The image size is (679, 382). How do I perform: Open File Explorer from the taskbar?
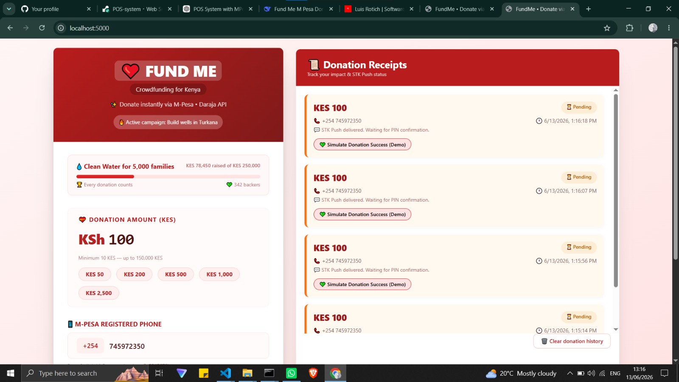(247, 374)
